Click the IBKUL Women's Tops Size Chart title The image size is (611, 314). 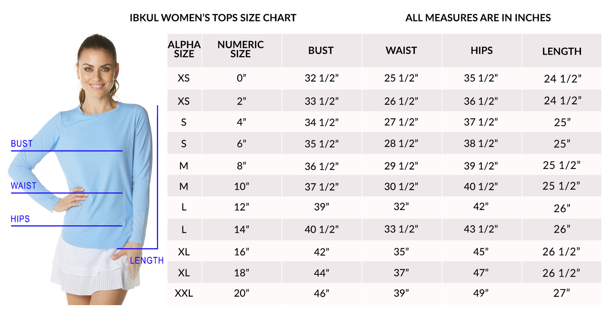point(213,18)
